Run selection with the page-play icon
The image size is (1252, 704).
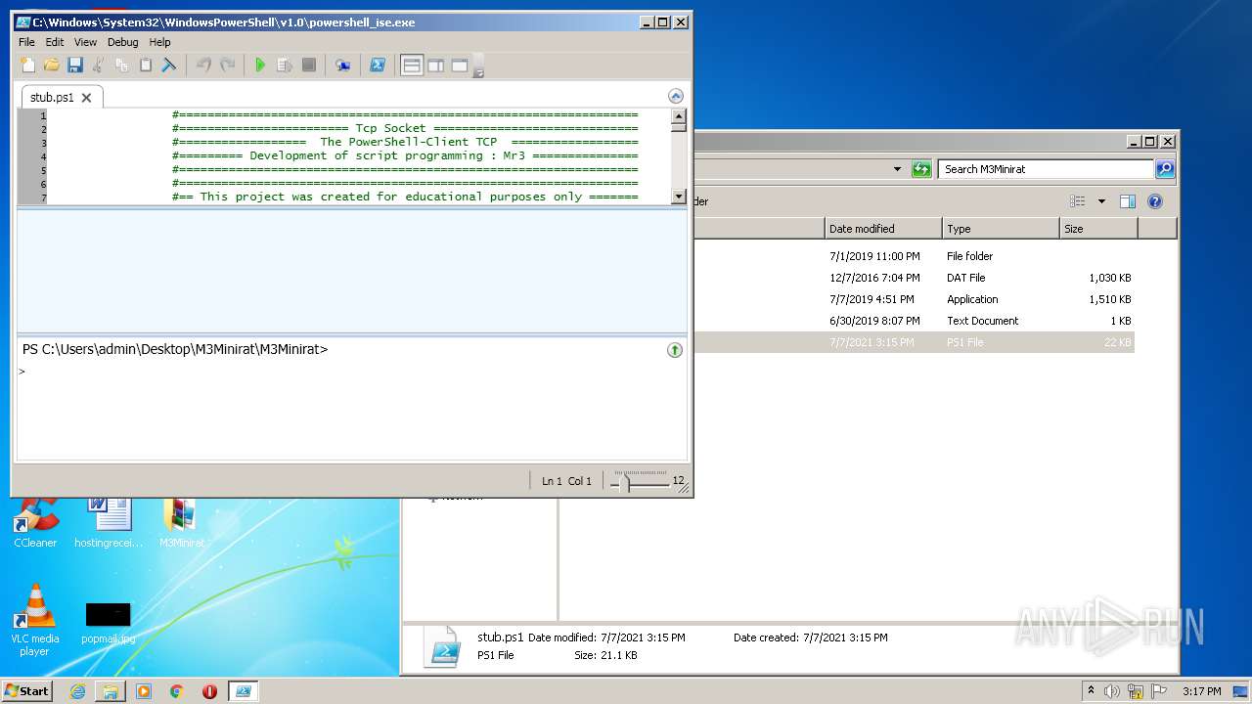pos(285,66)
